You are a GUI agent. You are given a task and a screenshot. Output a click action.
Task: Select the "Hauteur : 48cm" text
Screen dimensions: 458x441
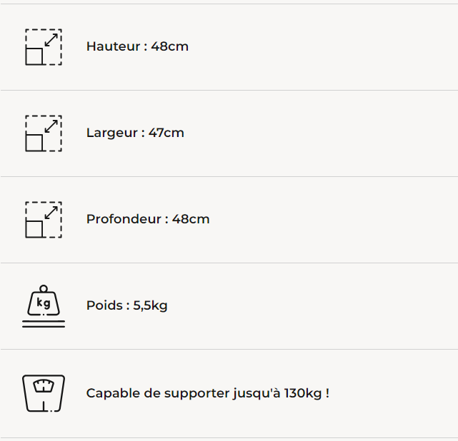point(137,46)
